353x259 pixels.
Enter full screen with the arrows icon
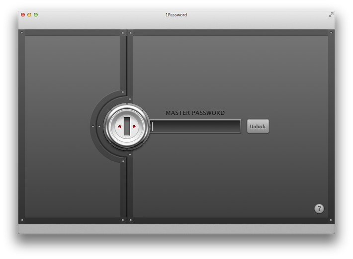[331, 15]
